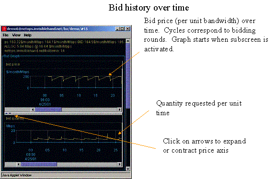Click left arrow of bid quantity scrollbar
Screen dimensions: 276x179
point(19,164)
